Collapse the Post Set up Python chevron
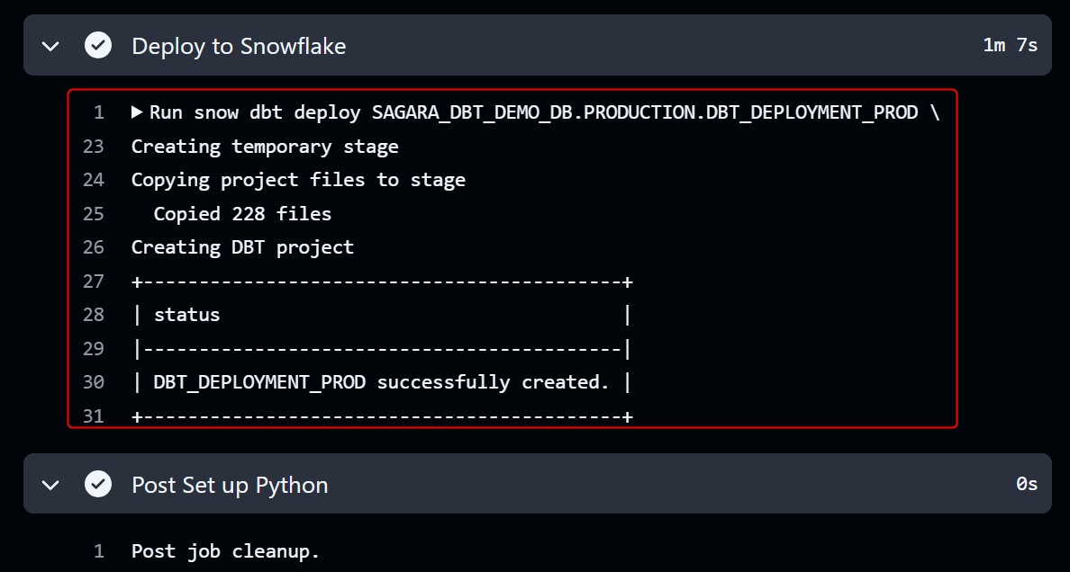The image size is (1070, 572). point(50,485)
